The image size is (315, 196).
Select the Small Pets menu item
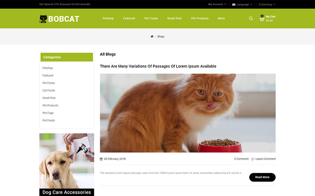[x=174, y=18]
